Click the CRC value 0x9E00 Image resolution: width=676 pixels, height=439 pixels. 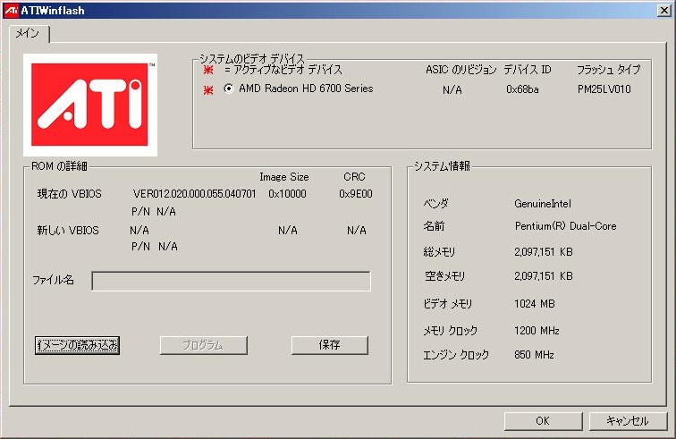tap(356, 194)
